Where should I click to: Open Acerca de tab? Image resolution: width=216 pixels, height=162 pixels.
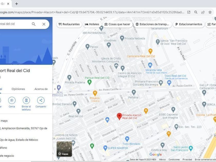click(x=41, y=89)
